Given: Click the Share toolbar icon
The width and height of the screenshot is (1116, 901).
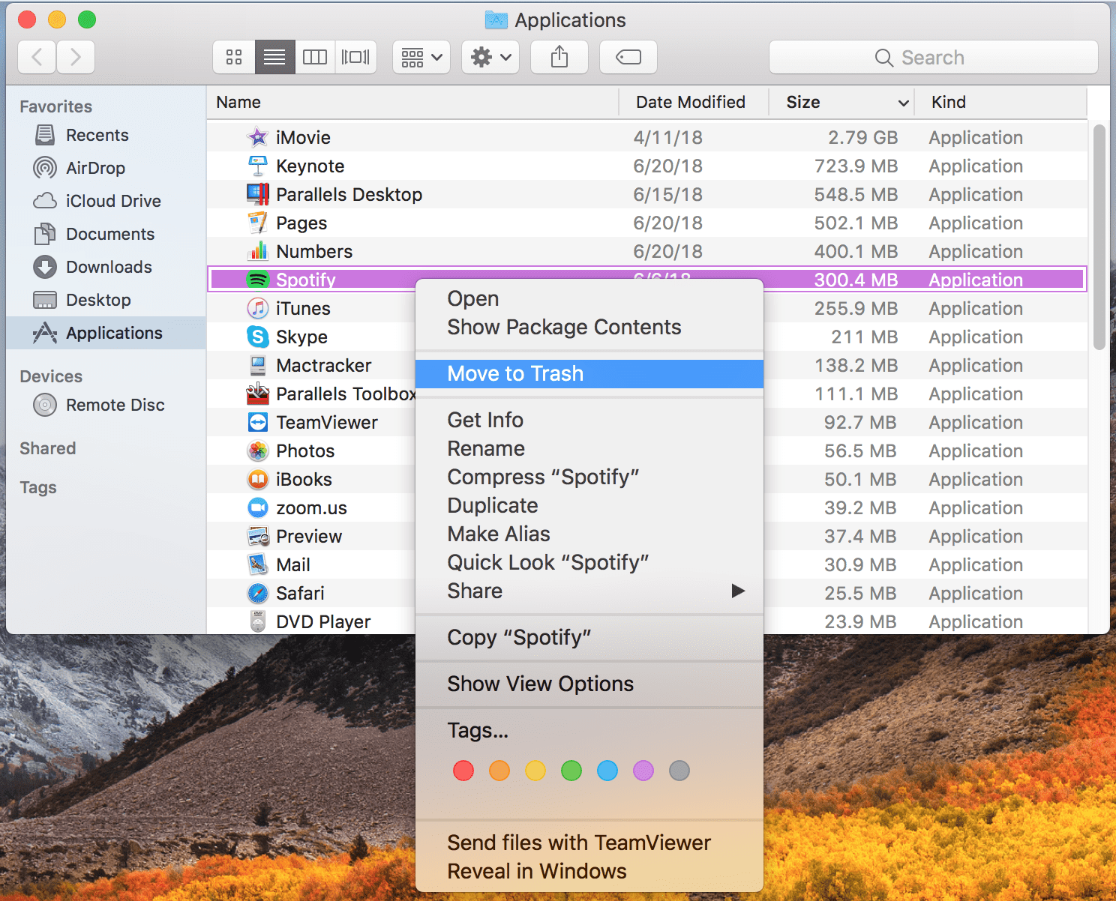Looking at the screenshot, I should (559, 57).
